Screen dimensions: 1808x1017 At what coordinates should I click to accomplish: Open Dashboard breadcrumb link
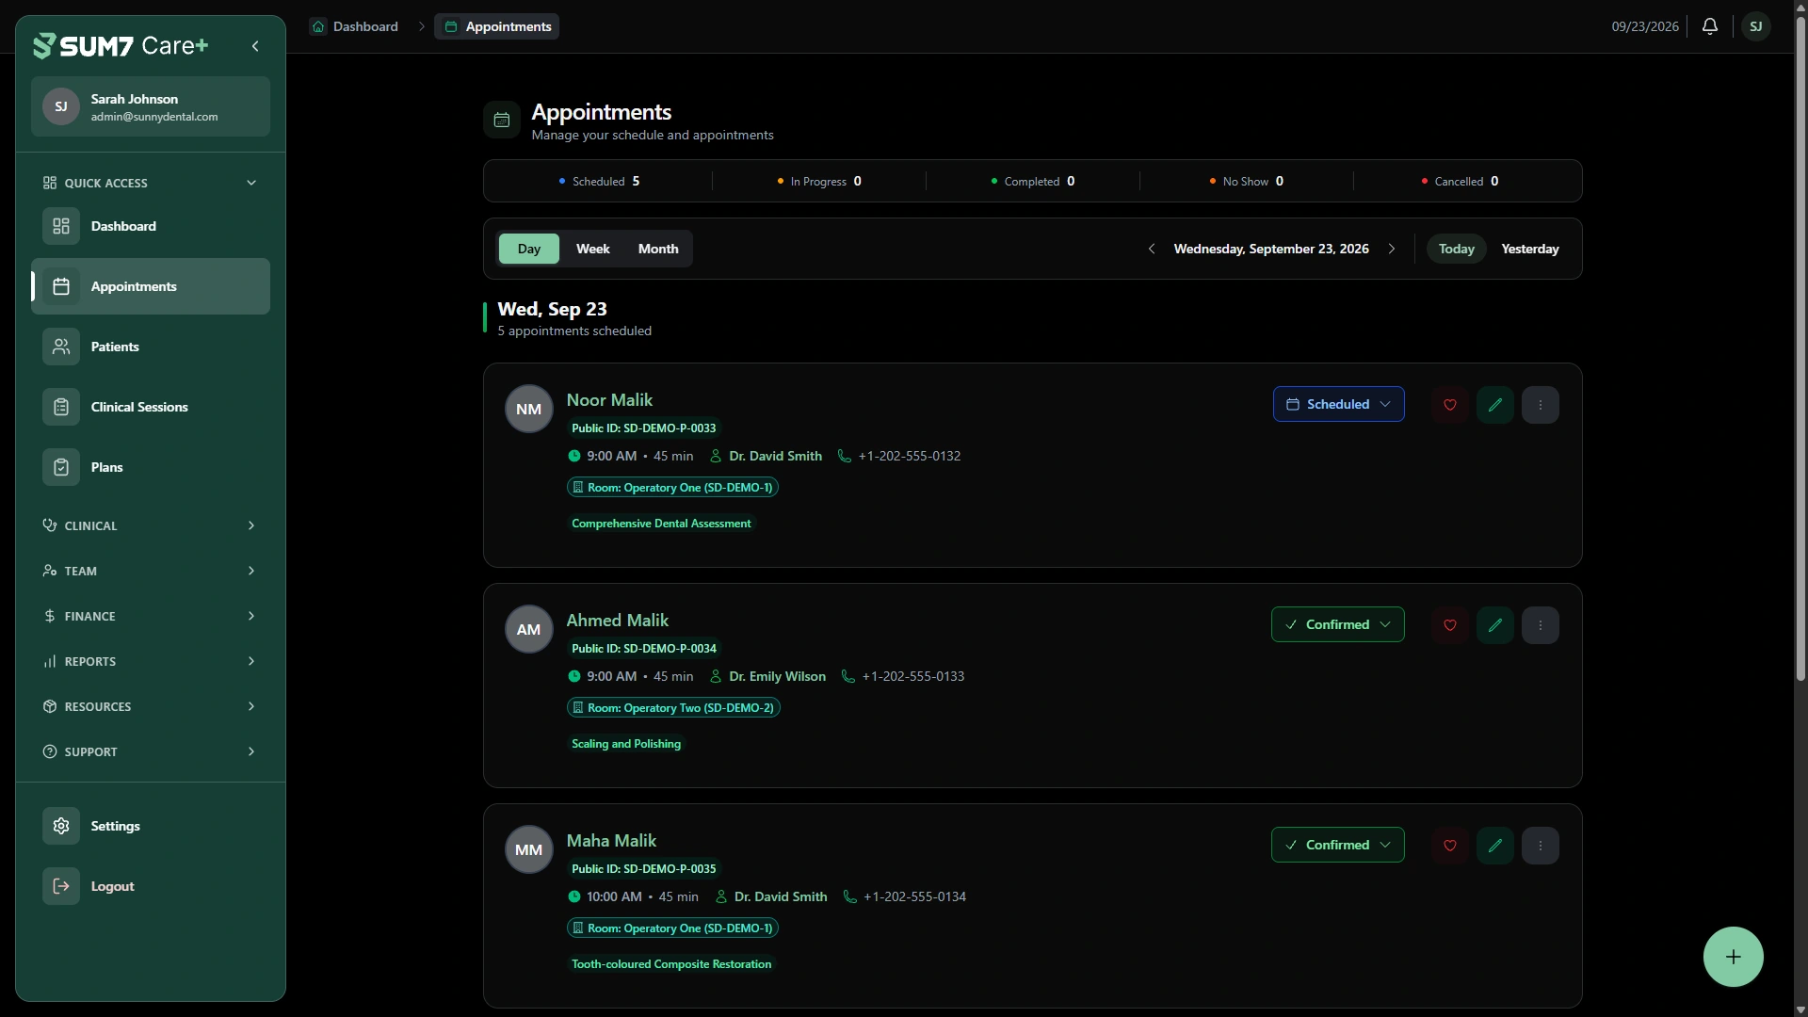[x=355, y=26]
